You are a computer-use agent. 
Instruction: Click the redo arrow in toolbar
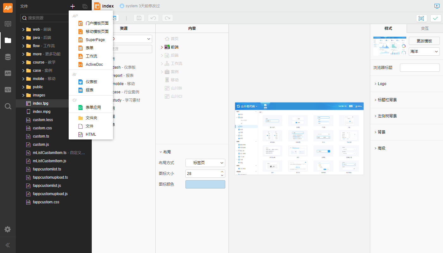coord(167,18)
